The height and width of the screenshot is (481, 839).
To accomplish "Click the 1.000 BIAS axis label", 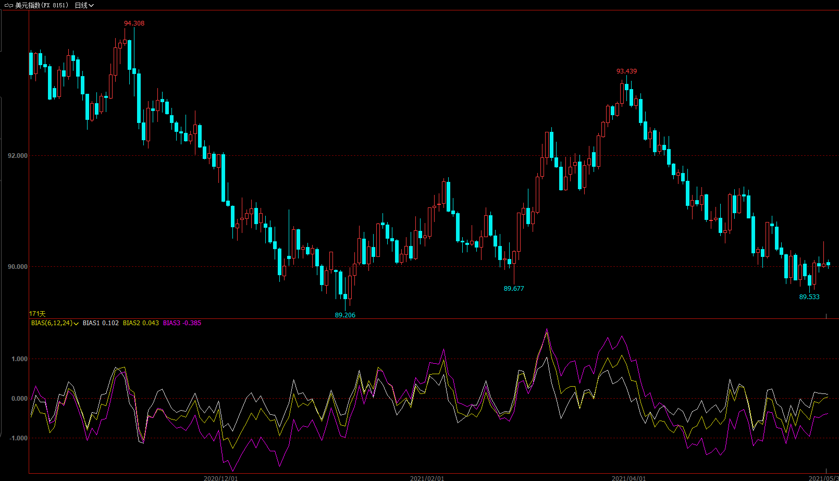I will (x=19, y=359).
